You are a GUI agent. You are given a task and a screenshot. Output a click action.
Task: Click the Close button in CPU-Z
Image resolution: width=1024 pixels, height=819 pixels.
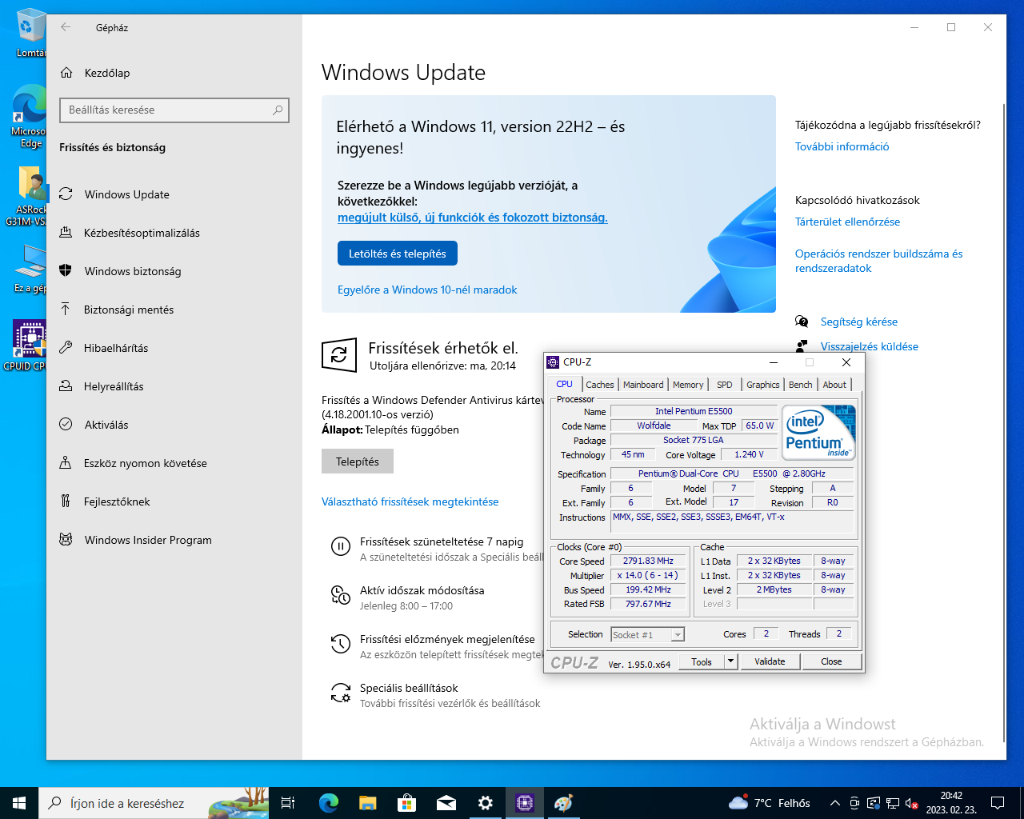pyautogui.click(x=831, y=661)
